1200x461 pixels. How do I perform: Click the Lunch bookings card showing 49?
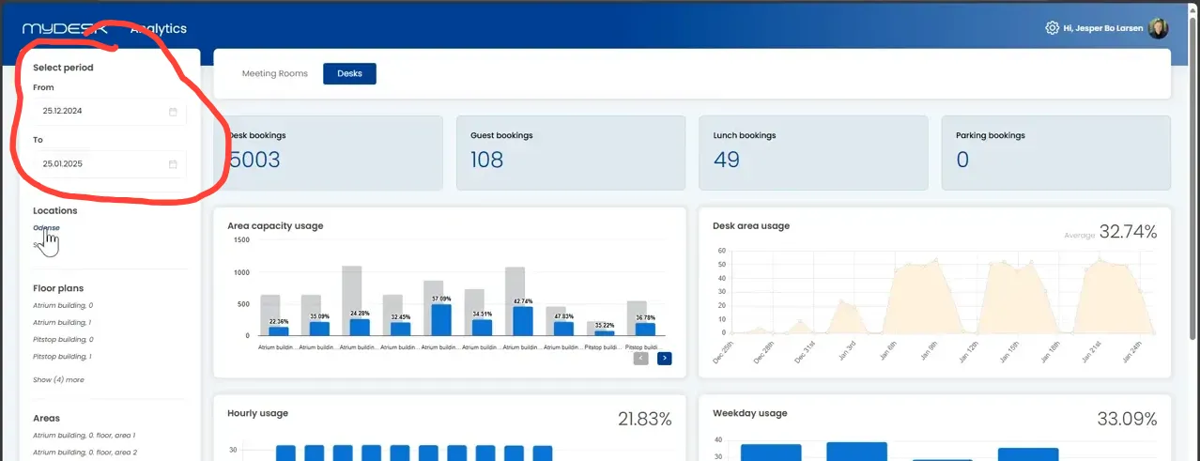pyautogui.click(x=813, y=152)
